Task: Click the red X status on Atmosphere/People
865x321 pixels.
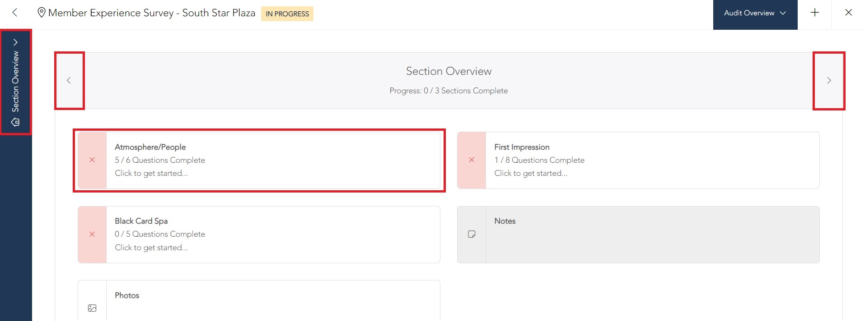Action: pos(92,160)
